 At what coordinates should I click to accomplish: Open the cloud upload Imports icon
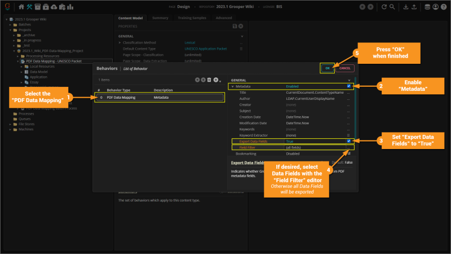click(54, 7)
